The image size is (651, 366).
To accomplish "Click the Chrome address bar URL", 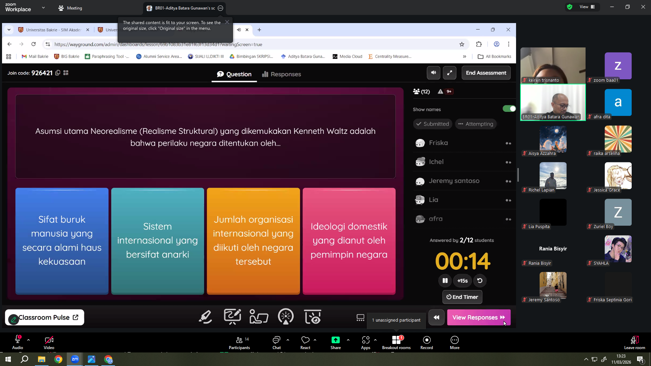I will click(x=158, y=44).
